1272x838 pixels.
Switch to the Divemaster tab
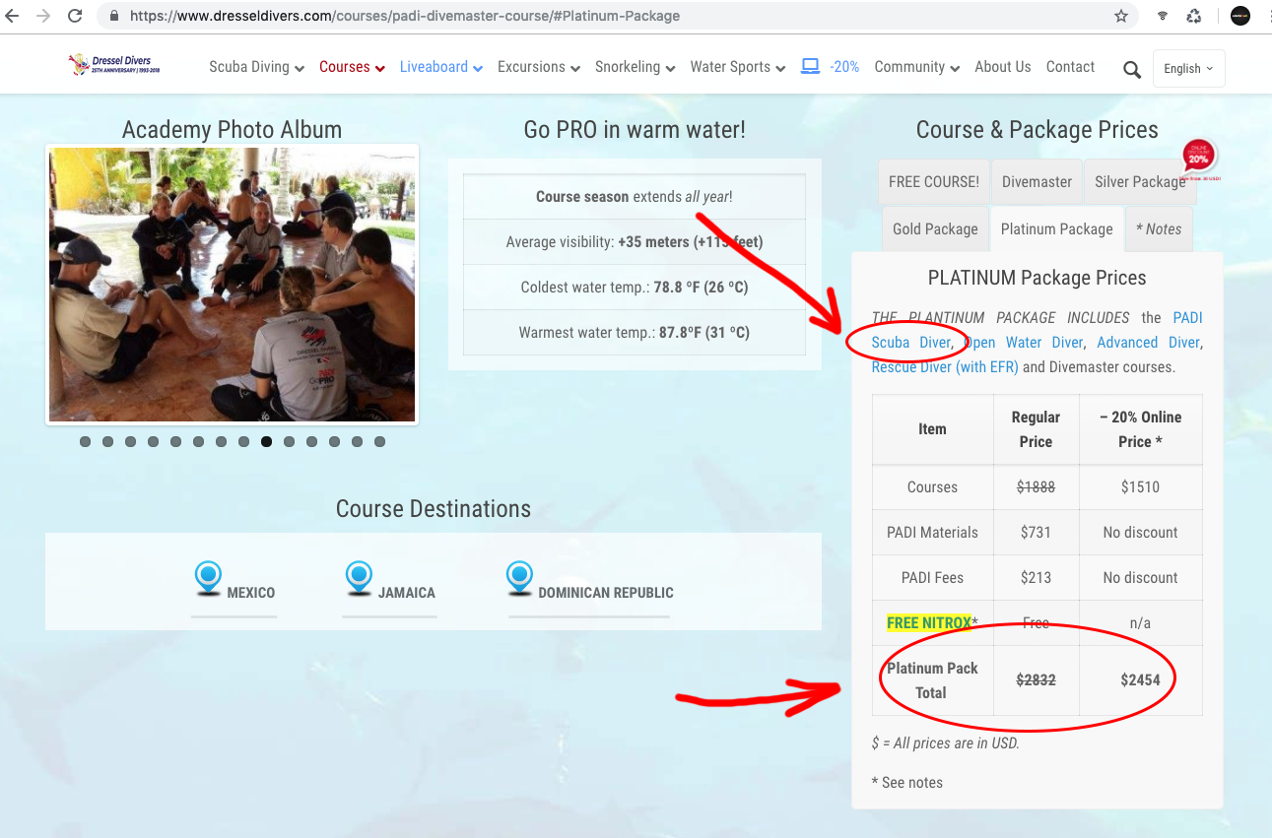[1037, 181]
